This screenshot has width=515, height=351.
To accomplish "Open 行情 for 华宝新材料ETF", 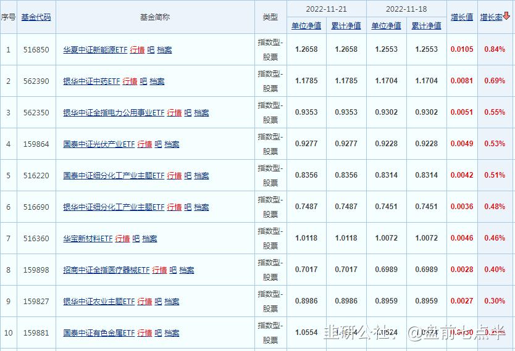I will point(122,239).
